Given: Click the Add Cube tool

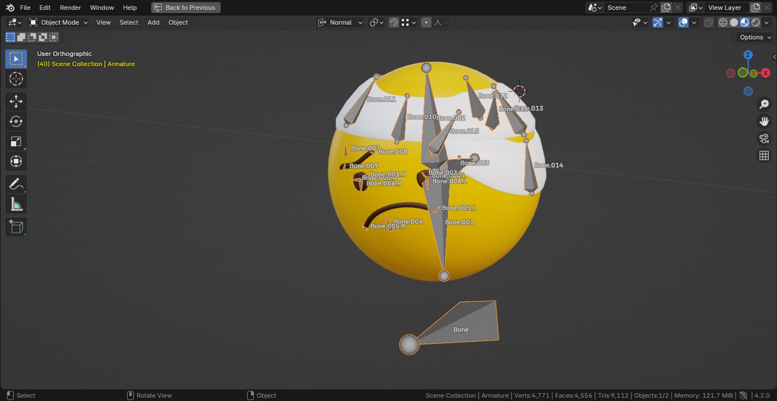Looking at the screenshot, I should [16, 227].
